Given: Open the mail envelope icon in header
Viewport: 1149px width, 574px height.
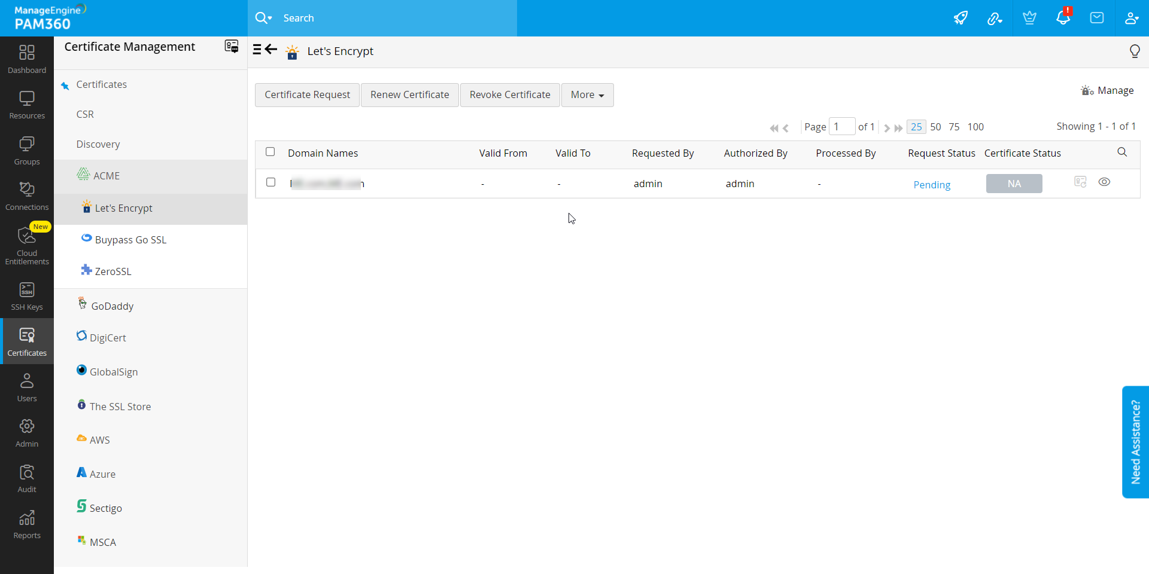Looking at the screenshot, I should click(x=1096, y=18).
